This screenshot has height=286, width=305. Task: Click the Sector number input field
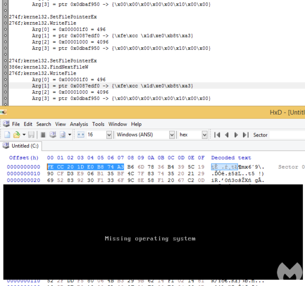click(x=287, y=135)
